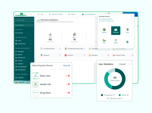152x113 pixels.
Task: Expand the Campaigns submenu arrow
Action: coord(31,52)
